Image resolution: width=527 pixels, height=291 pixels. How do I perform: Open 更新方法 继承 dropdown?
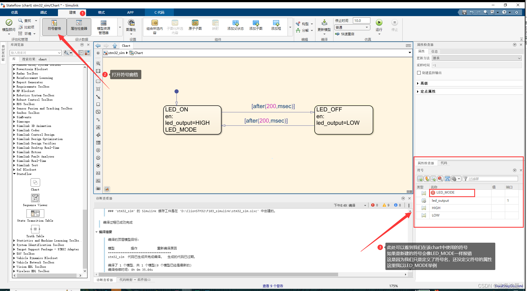[477, 58]
